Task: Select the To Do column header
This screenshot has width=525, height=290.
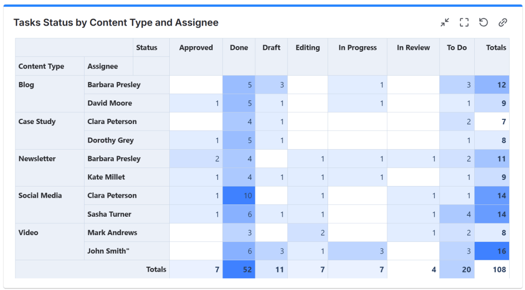Action: pyautogui.click(x=457, y=48)
